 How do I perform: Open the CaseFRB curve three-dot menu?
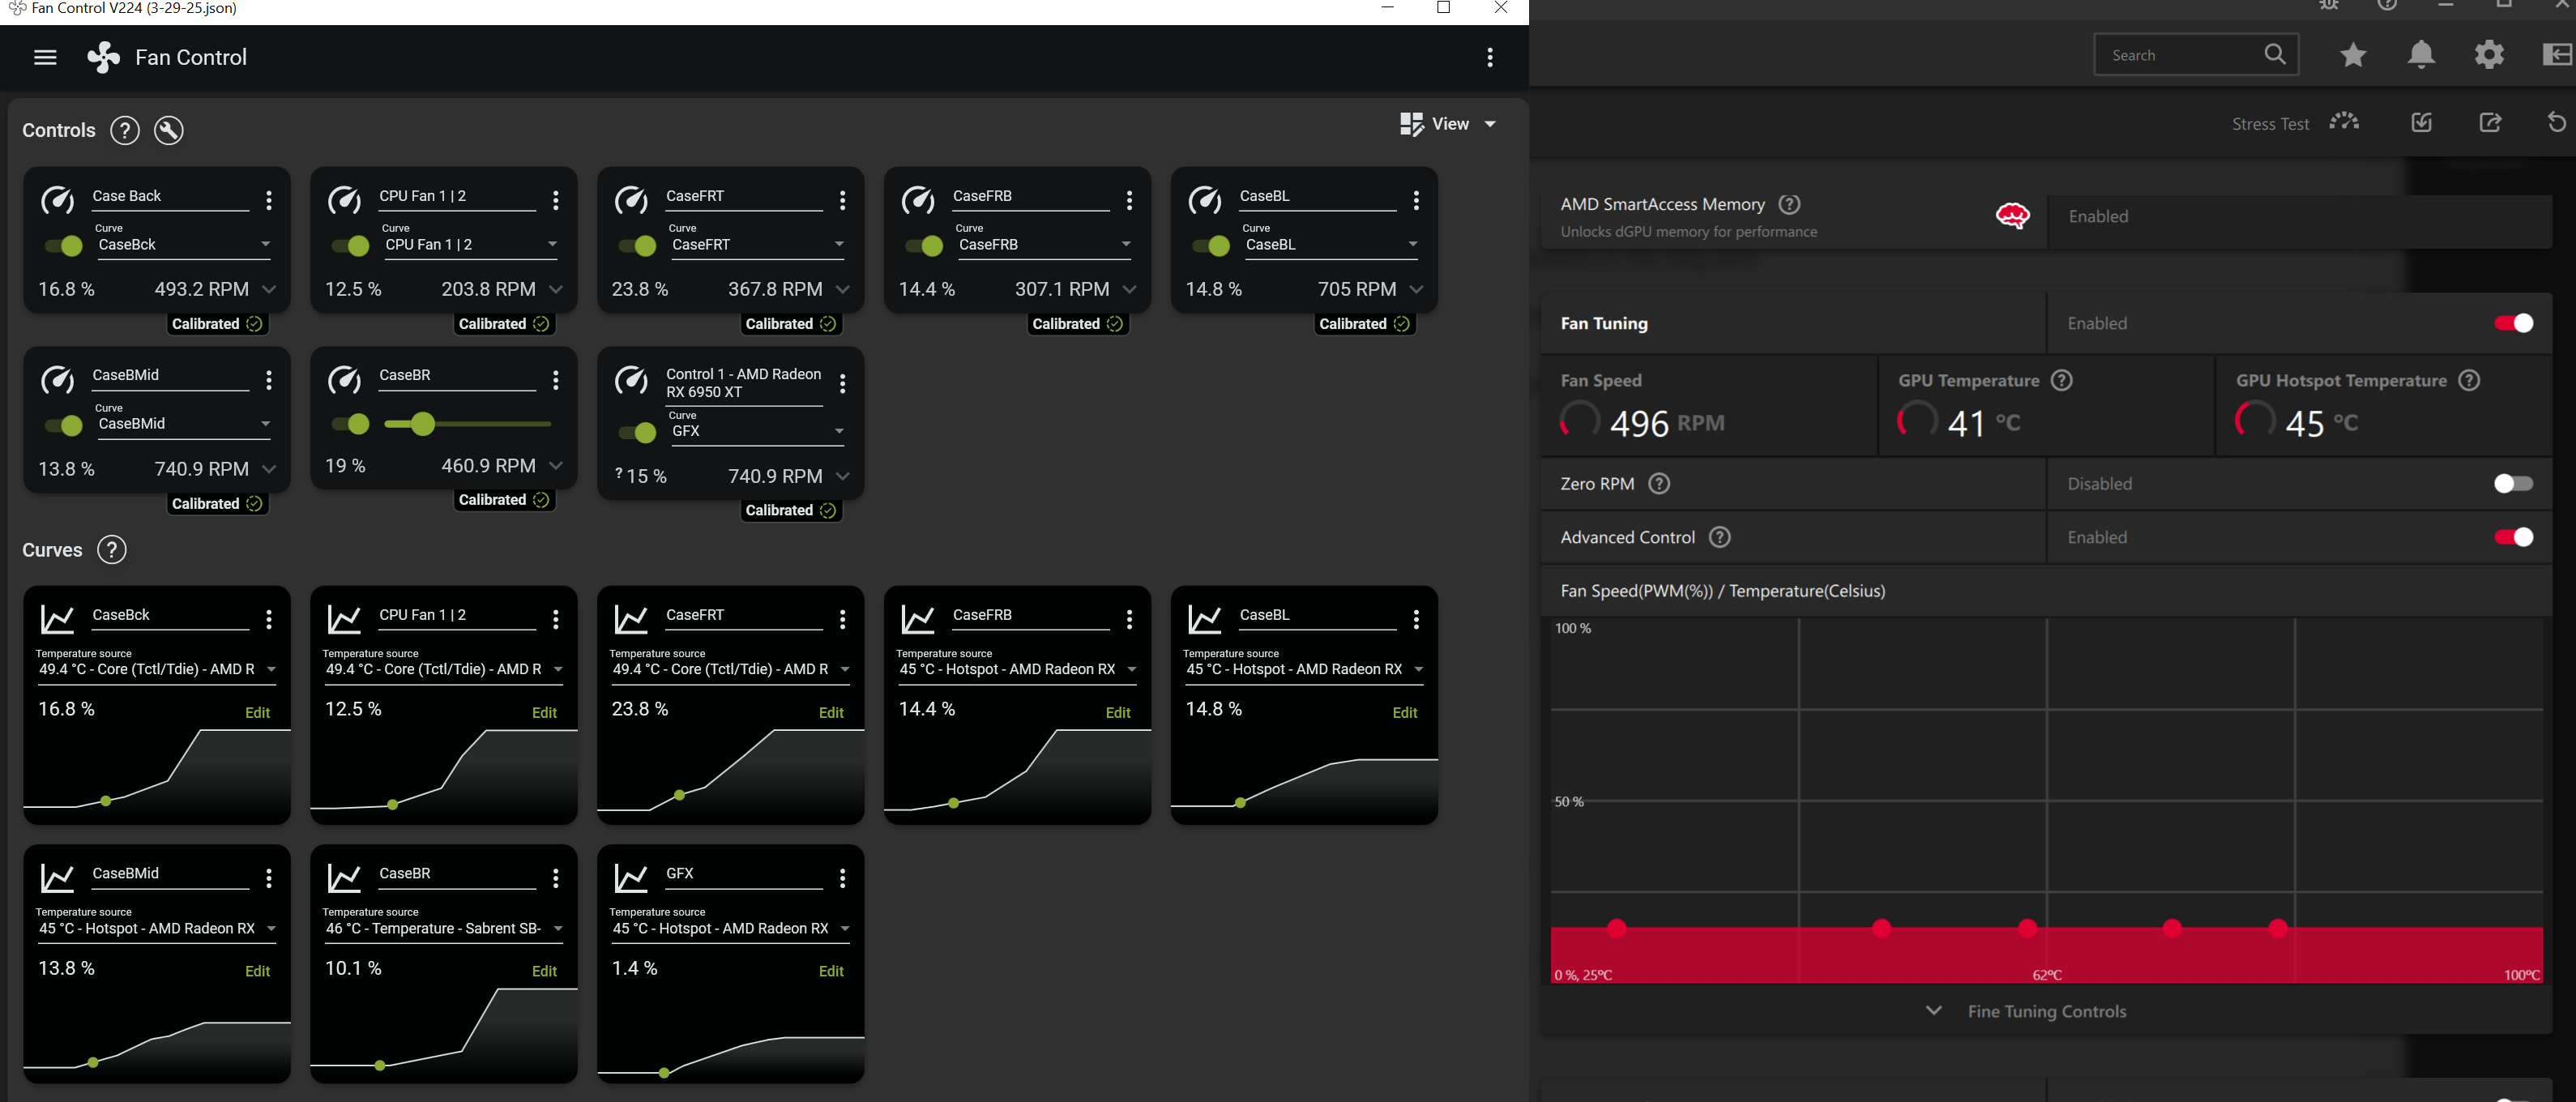[1130, 619]
